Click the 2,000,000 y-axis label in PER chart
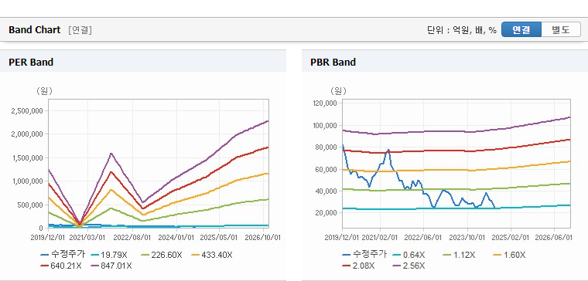The height and width of the screenshot is (281, 588). tap(27, 134)
